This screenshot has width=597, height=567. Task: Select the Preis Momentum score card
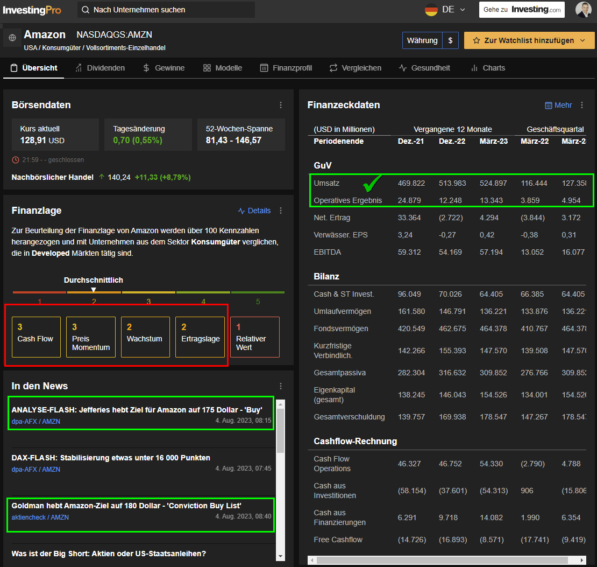(90, 337)
